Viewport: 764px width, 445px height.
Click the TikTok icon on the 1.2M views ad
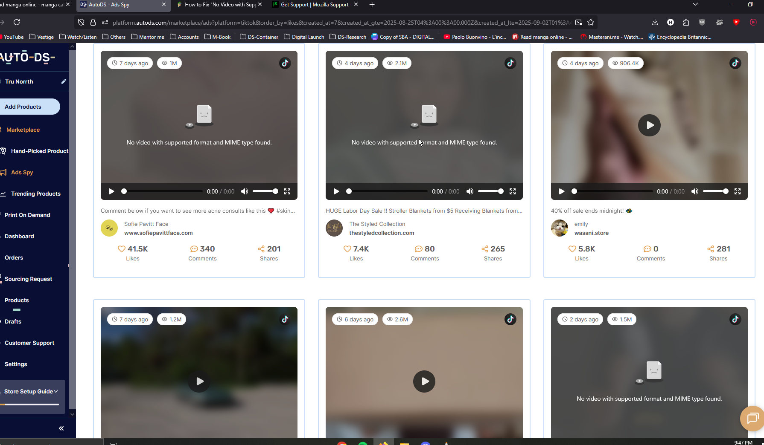point(285,319)
